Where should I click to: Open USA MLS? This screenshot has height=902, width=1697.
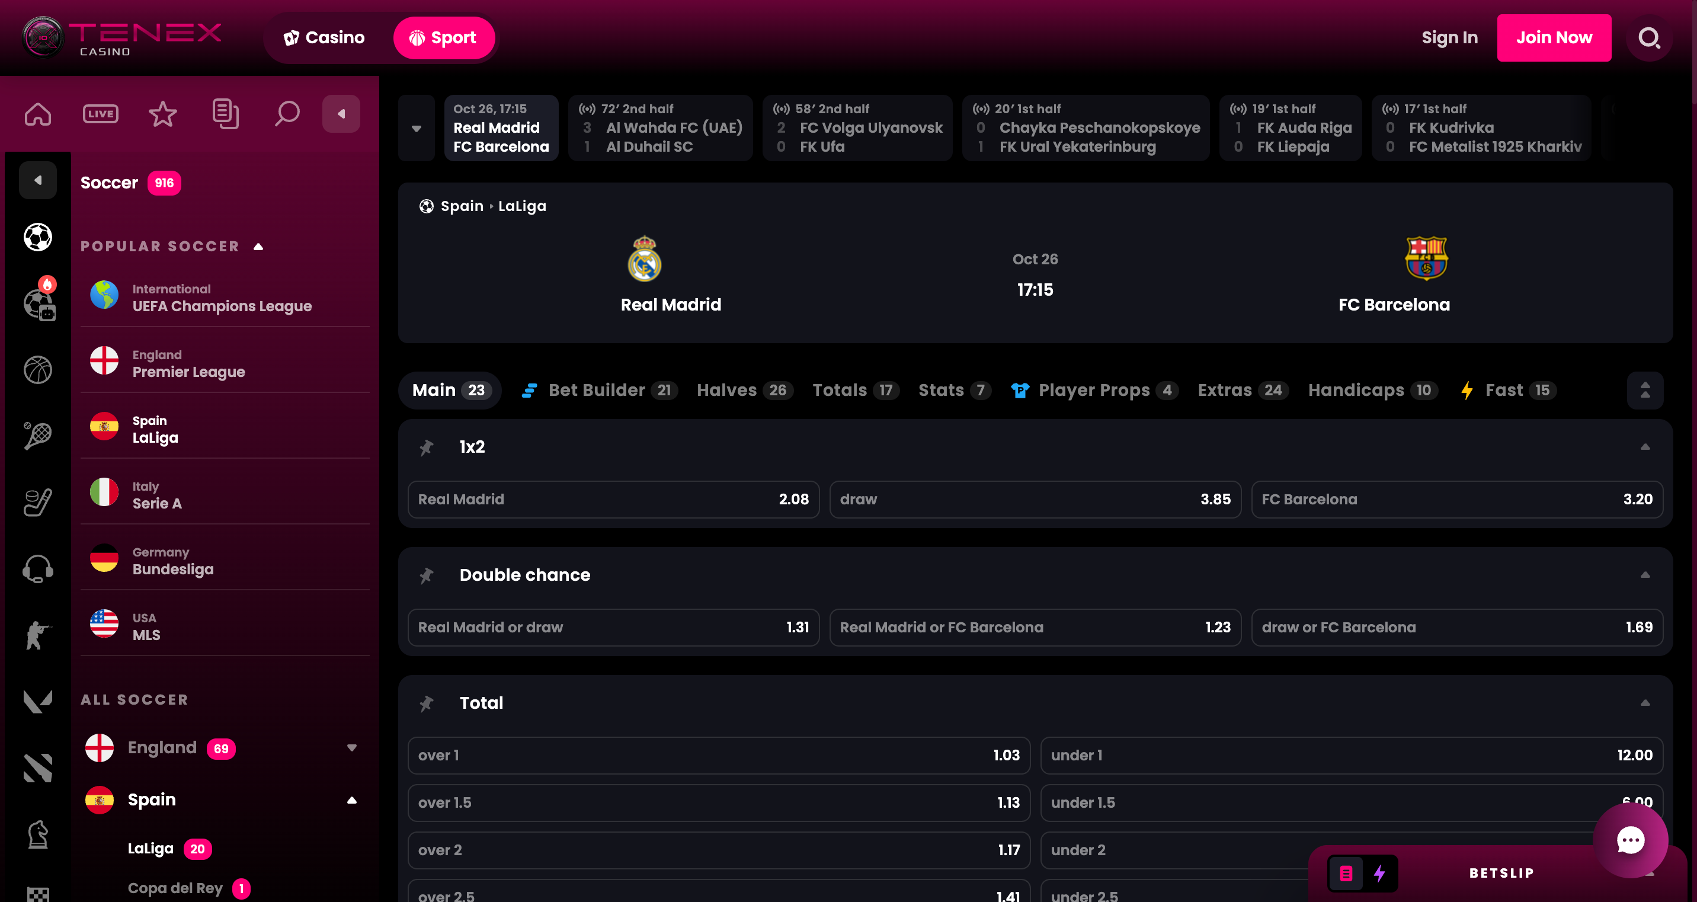pos(225,626)
